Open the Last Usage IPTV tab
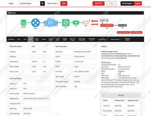The width and height of the screenshot is (151, 116). (x=92, y=39)
